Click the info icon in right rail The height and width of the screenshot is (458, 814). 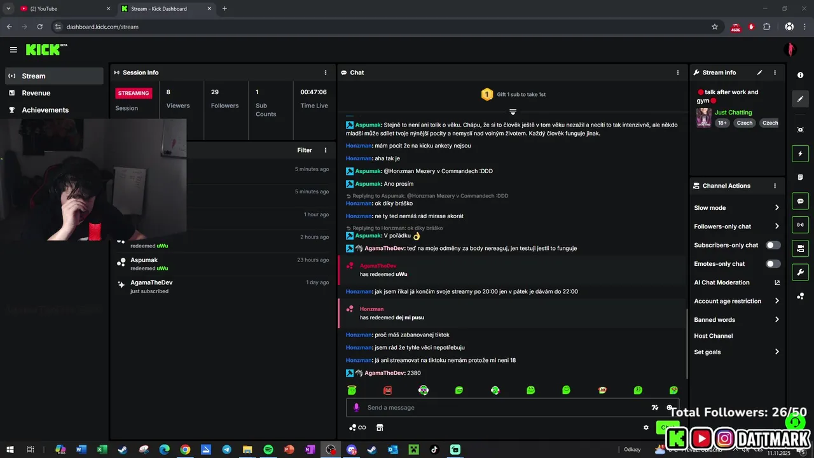800,75
